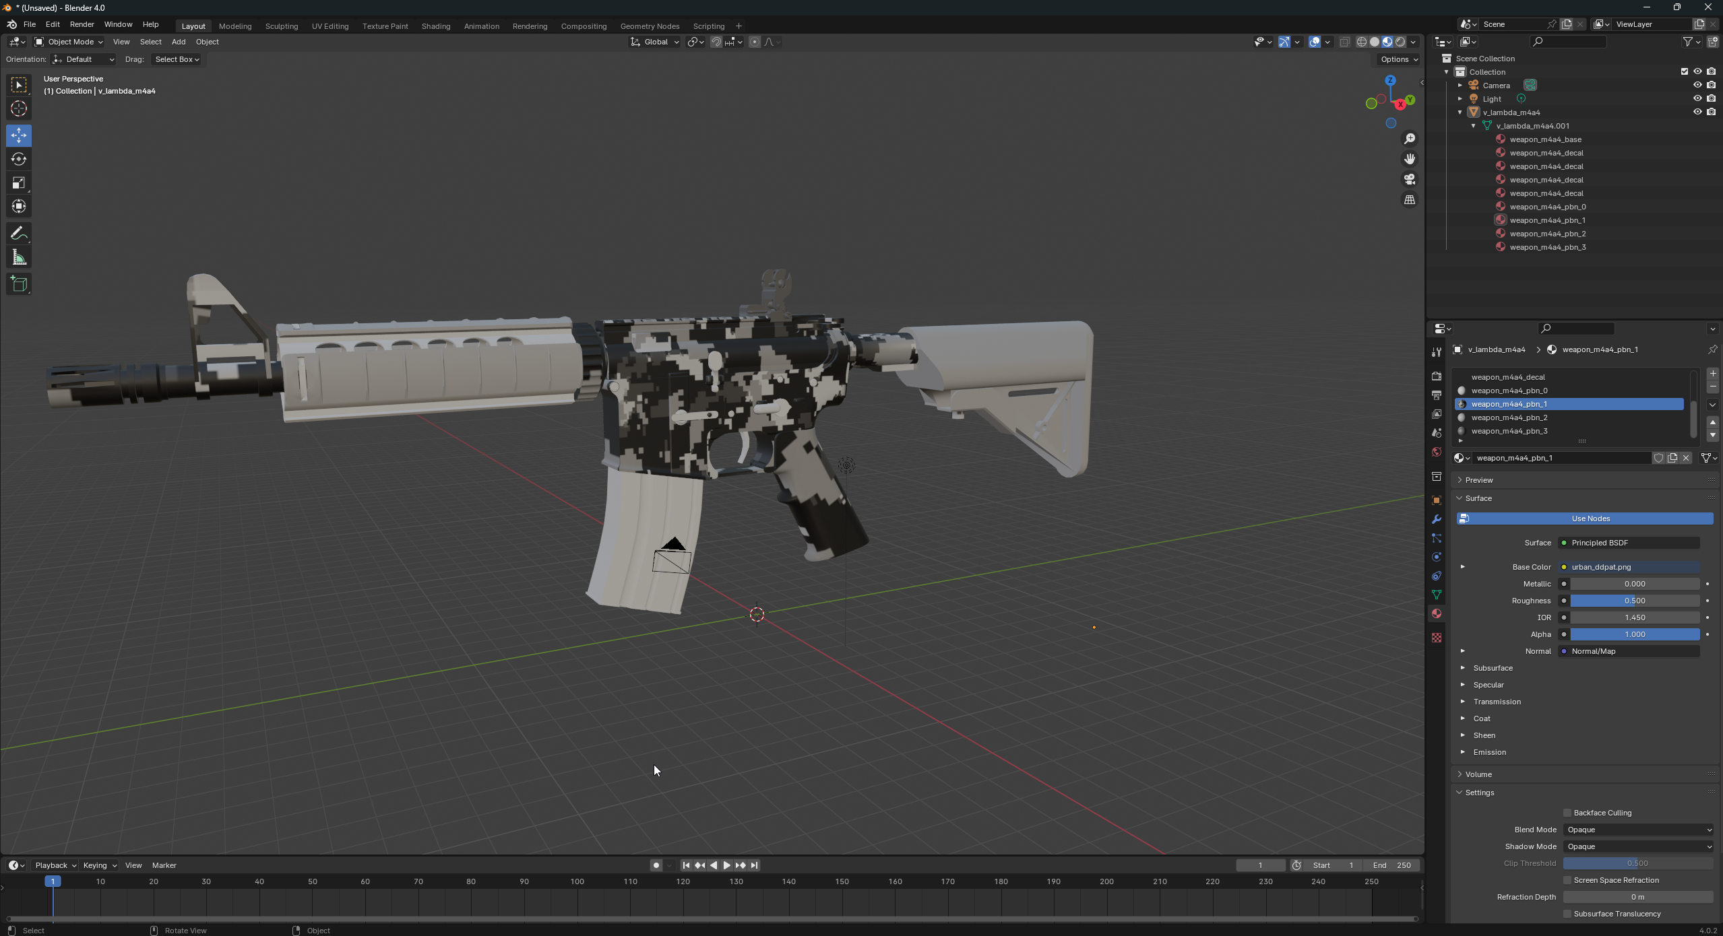Select the Scale tool in the toolbar

(x=19, y=183)
